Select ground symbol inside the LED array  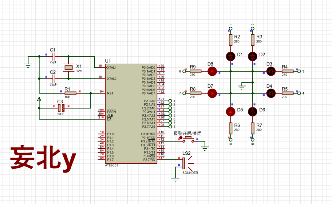[242, 87]
